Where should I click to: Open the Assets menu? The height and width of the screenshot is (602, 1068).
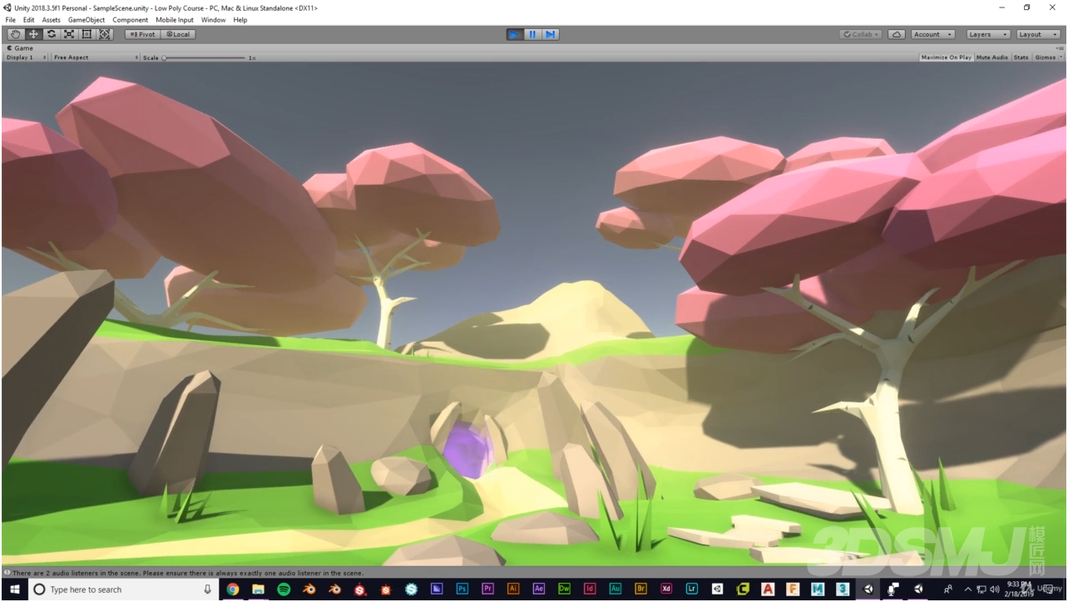[x=52, y=20]
